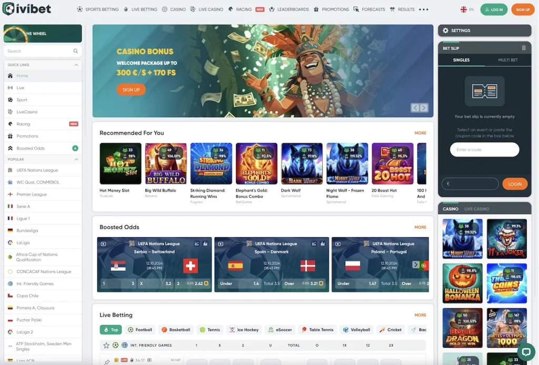Select the Top live betting filter
The width and height of the screenshot is (539, 365).
tap(111, 330)
